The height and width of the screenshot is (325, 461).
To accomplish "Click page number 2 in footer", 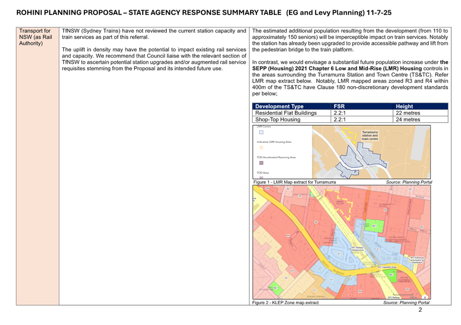I will [x=420, y=310].
